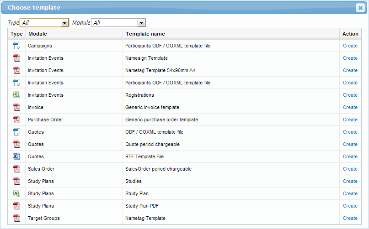Image resolution: width=369 pixels, height=229 pixels.
Task: Open the Type filter dropdown
Action: coord(44,23)
